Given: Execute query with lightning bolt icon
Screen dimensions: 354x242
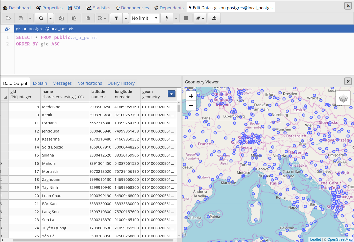Looking at the screenshot, I should point(167,18).
